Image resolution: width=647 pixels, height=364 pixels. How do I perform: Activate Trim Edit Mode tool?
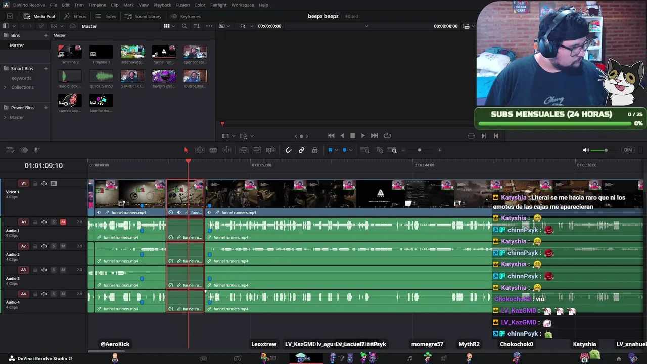(x=200, y=150)
